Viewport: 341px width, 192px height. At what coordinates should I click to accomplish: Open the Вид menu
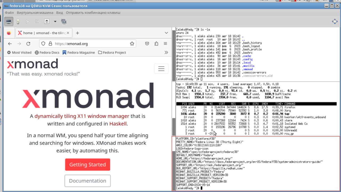point(60,12)
